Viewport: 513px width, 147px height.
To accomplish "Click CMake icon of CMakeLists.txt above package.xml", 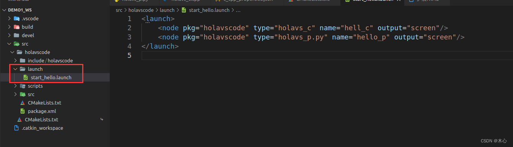I will tap(23, 103).
